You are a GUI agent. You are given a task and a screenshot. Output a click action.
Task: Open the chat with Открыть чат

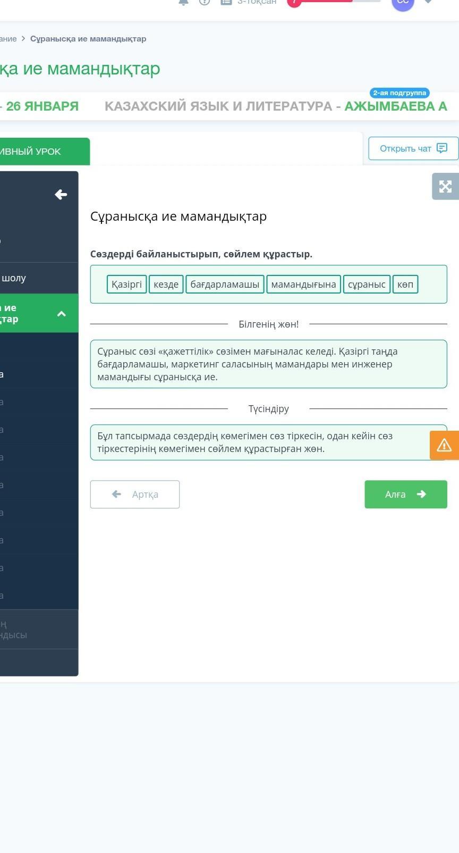pyautogui.click(x=413, y=148)
